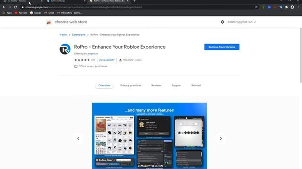This screenshot has height=169, width=302.
Task: Open the Accessibility category link
Action: [107, 60]
